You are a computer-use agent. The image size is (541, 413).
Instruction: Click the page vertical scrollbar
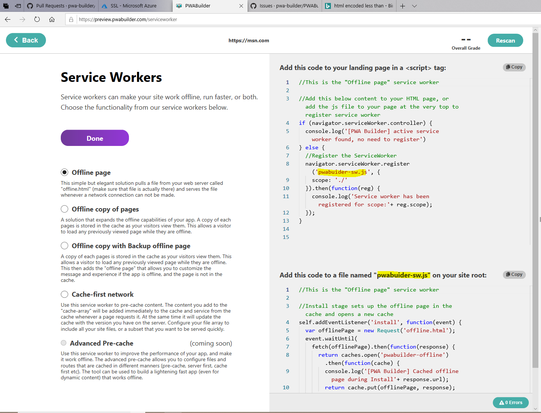coord(535,200)
